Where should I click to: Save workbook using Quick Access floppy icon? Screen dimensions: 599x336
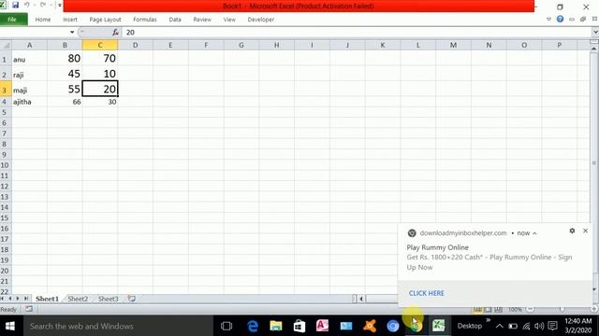(x=15, y=5)
